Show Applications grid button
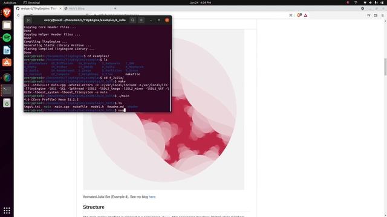Image resolution: width=387 pixels, height=217 pixels. (7, 210)
